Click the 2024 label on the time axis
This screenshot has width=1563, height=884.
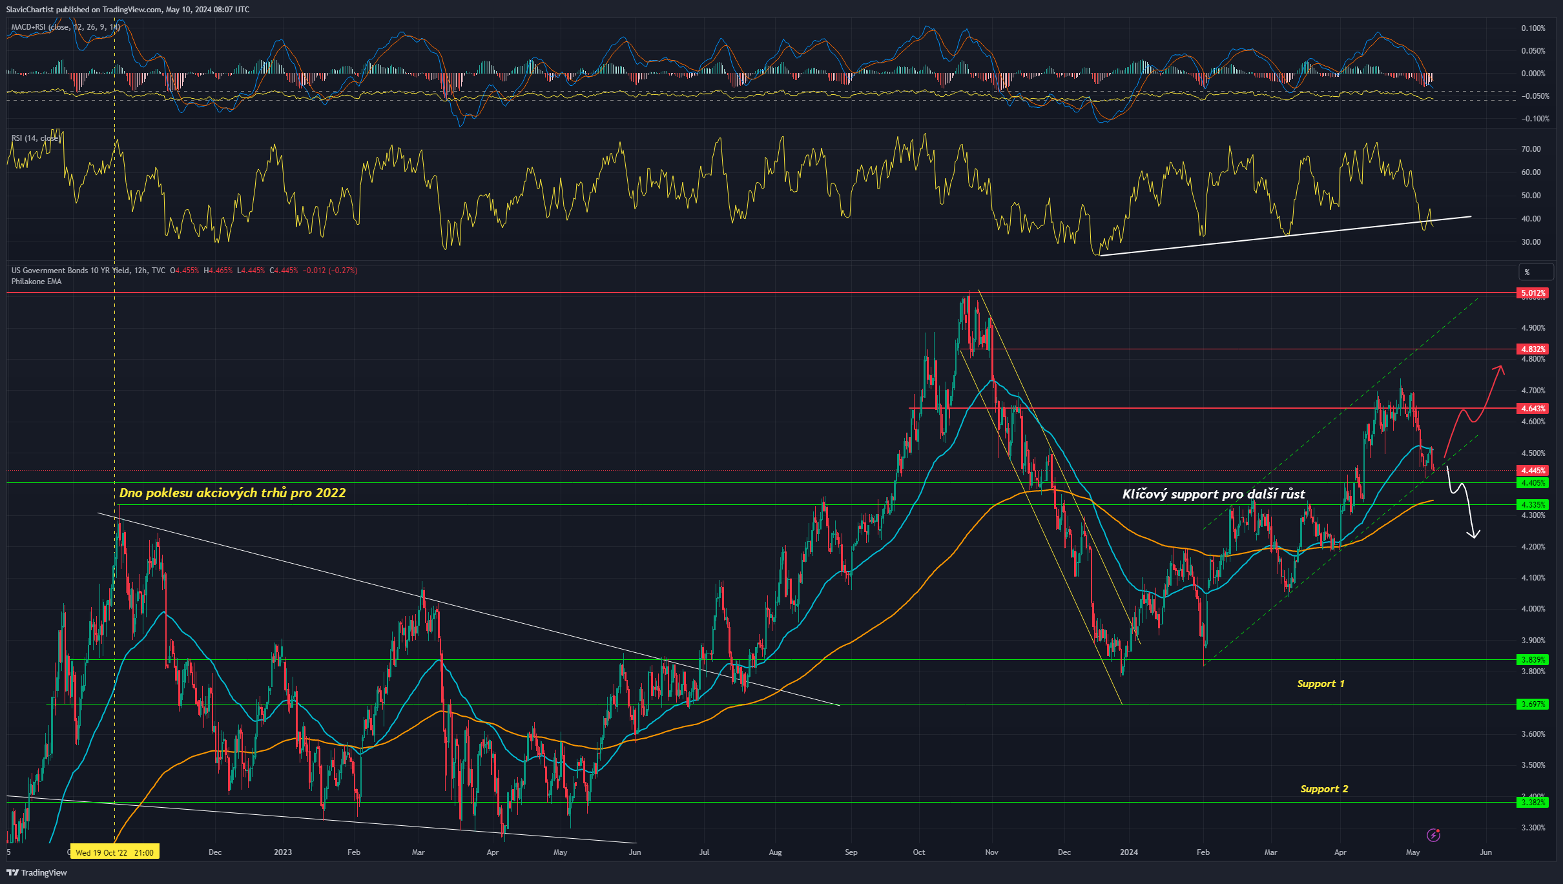pyautogui.click(x=1129, y=852)
